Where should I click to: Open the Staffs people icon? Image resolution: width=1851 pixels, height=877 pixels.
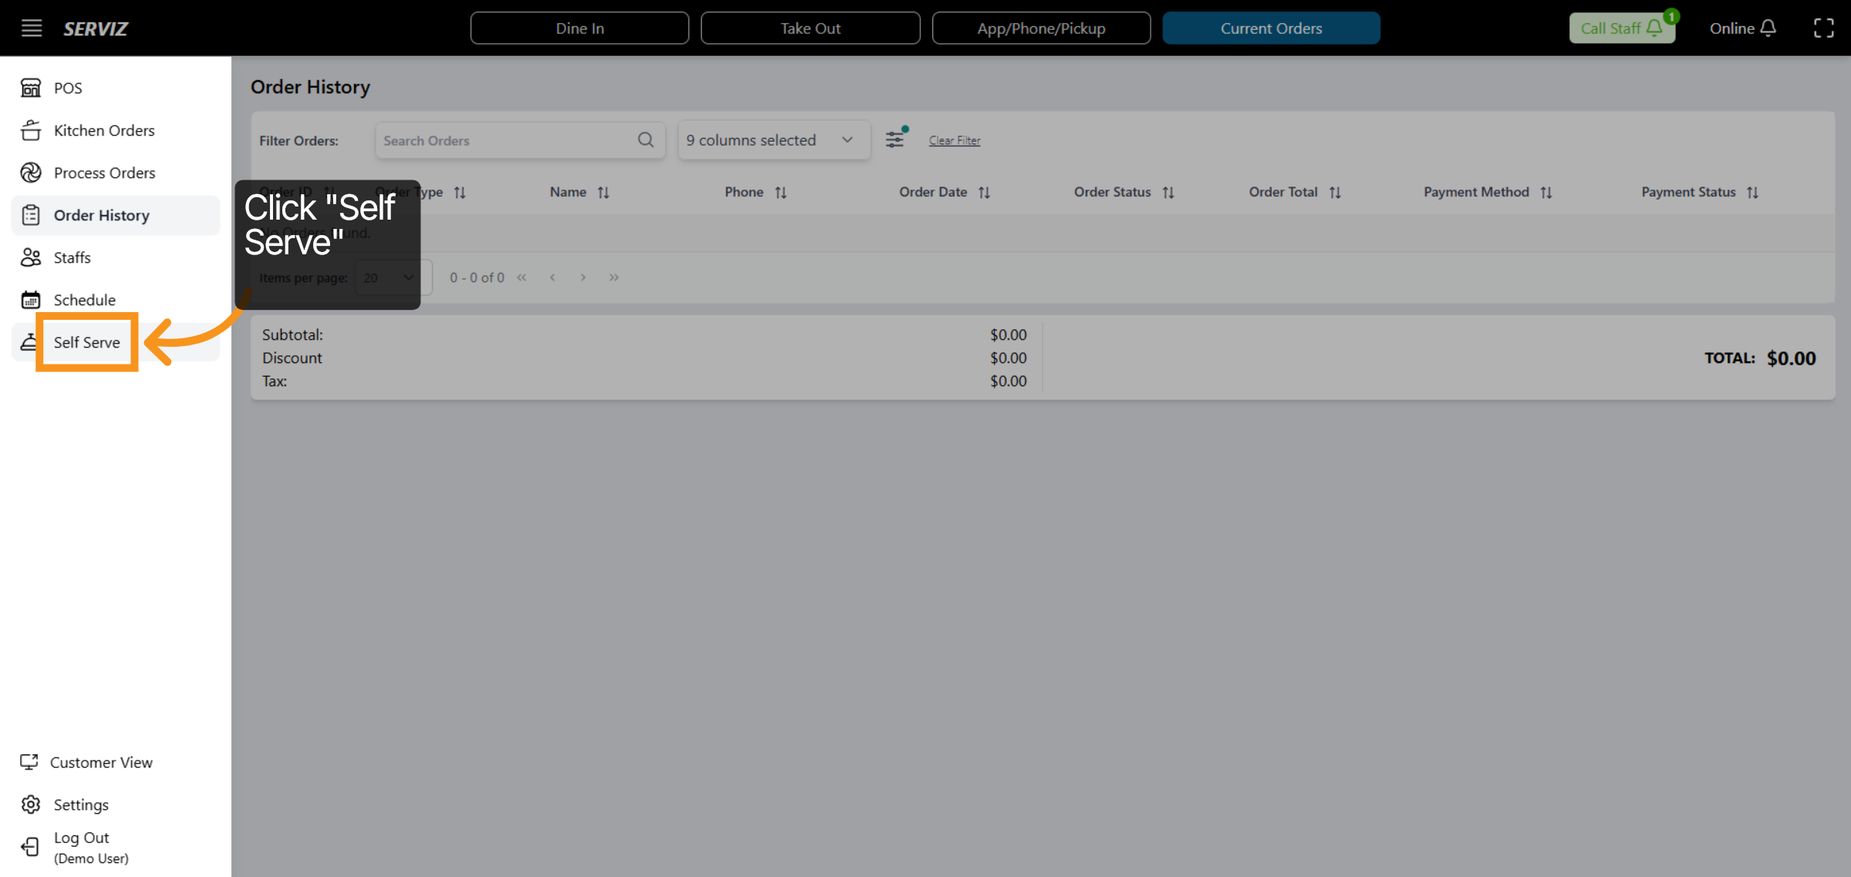point(31,257)
